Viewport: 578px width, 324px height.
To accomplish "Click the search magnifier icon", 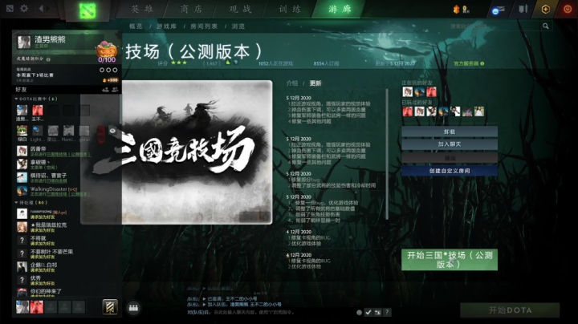I will 546,26.
